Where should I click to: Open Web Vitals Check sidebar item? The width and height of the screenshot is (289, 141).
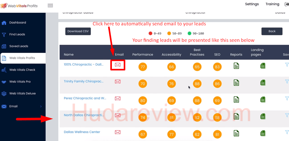coord(22,70)
